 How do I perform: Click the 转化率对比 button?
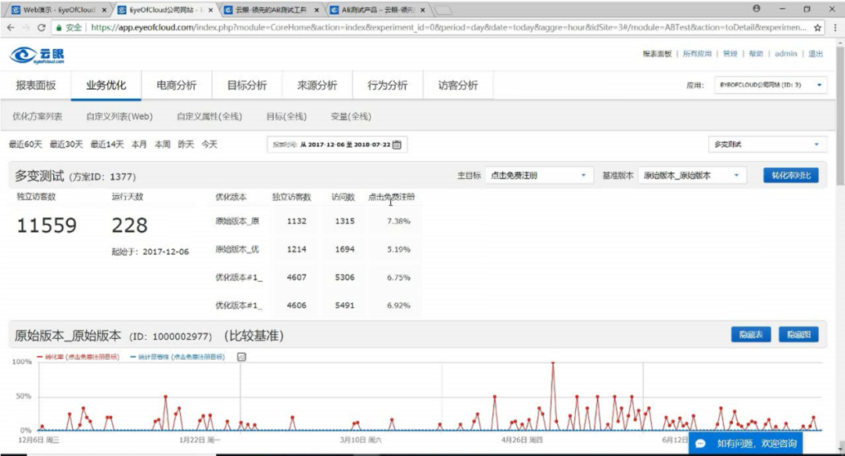click(790, 176)
